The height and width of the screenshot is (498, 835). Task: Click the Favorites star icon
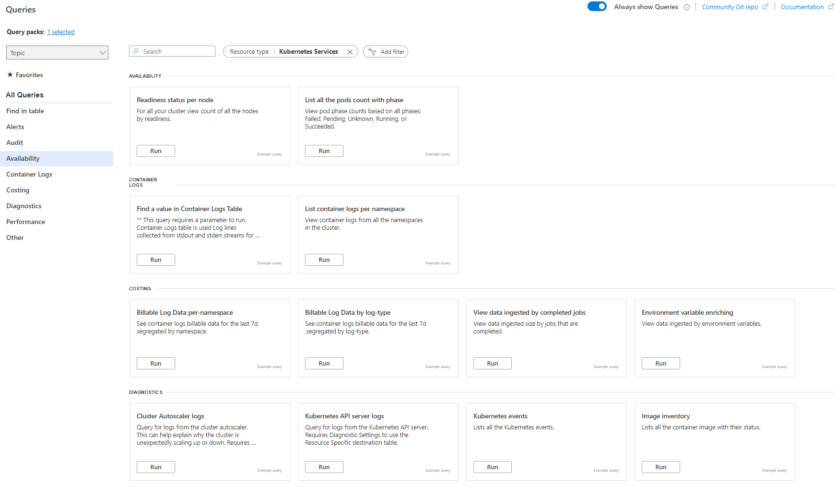(x=10, y=75)
